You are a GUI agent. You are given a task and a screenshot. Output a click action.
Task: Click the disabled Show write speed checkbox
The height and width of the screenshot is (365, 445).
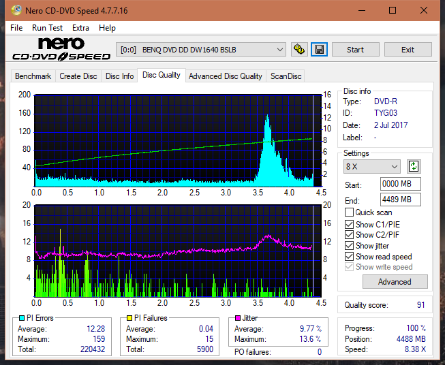[x=349, y=267]
